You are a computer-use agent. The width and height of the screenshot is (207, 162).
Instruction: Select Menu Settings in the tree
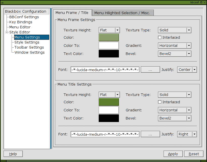tap(32, 37)
